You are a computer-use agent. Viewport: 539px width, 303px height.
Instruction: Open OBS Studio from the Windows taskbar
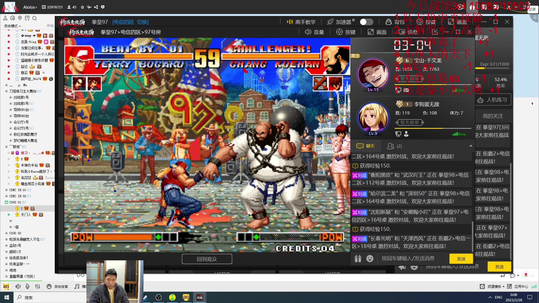click(159, 297)
